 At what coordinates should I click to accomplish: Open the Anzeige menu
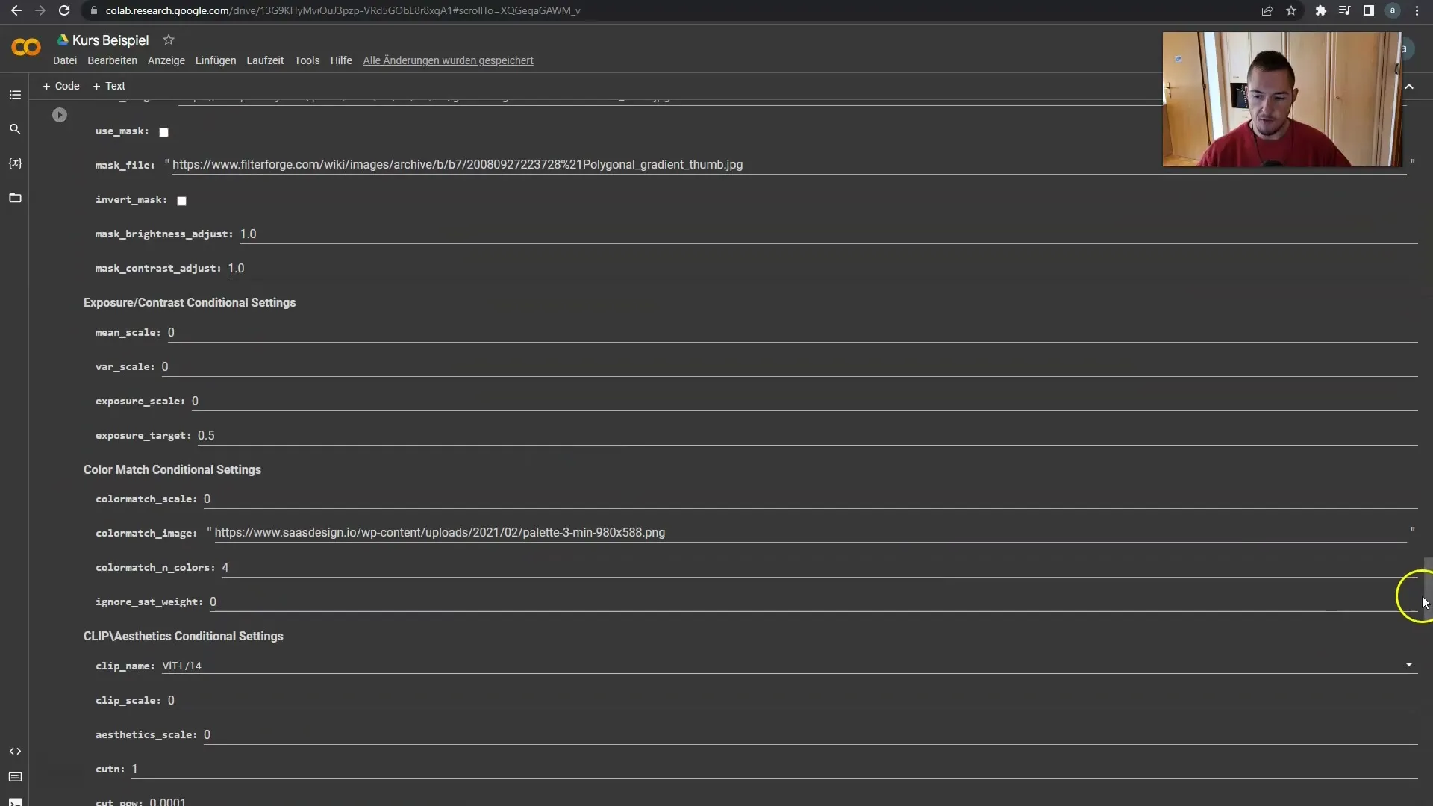point(166,60)
